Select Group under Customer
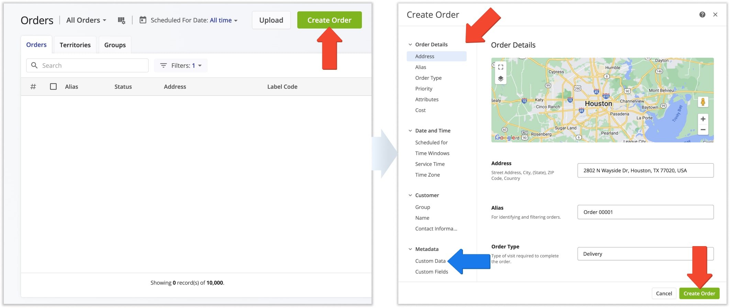The height and width of the screenshot is (308, 730). tap(422, 207)
